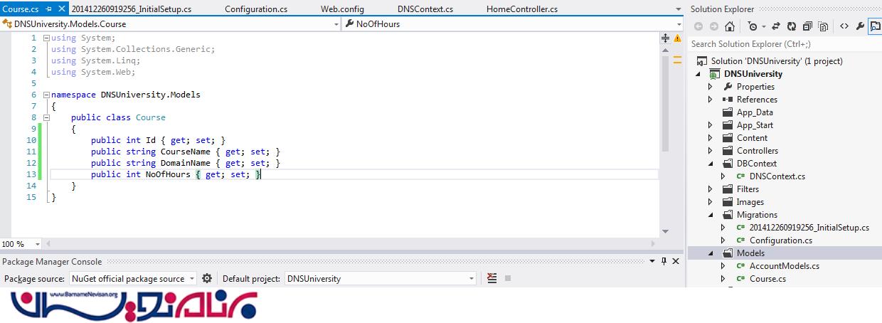
Task: Go to Solution Explorer Home view
Action: tap(730, 26)
